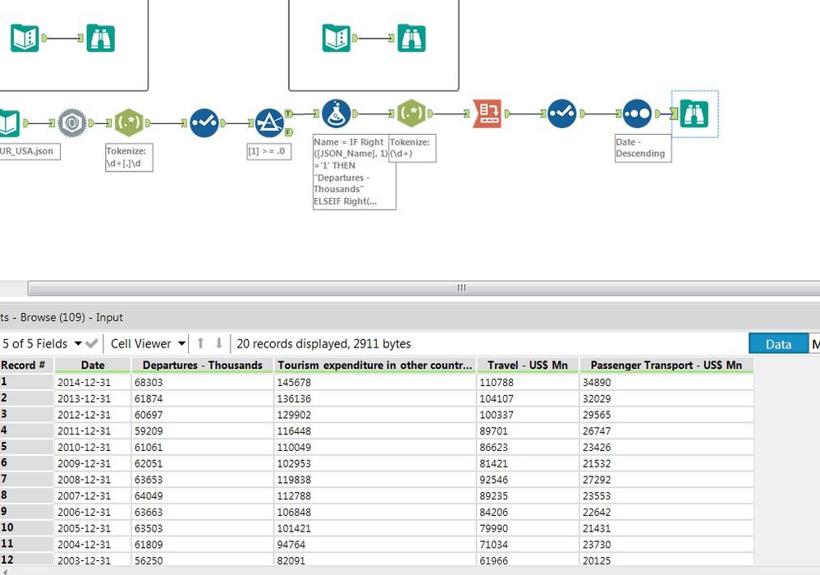Click the move record up arrow
This screenshot has height=575, width=820.
(x=200, y=343)
